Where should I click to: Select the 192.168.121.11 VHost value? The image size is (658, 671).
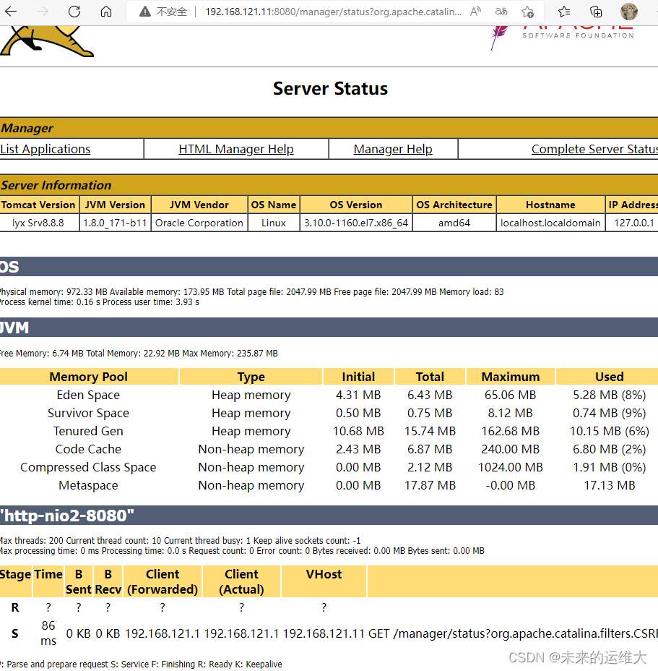tap(324, 633)
